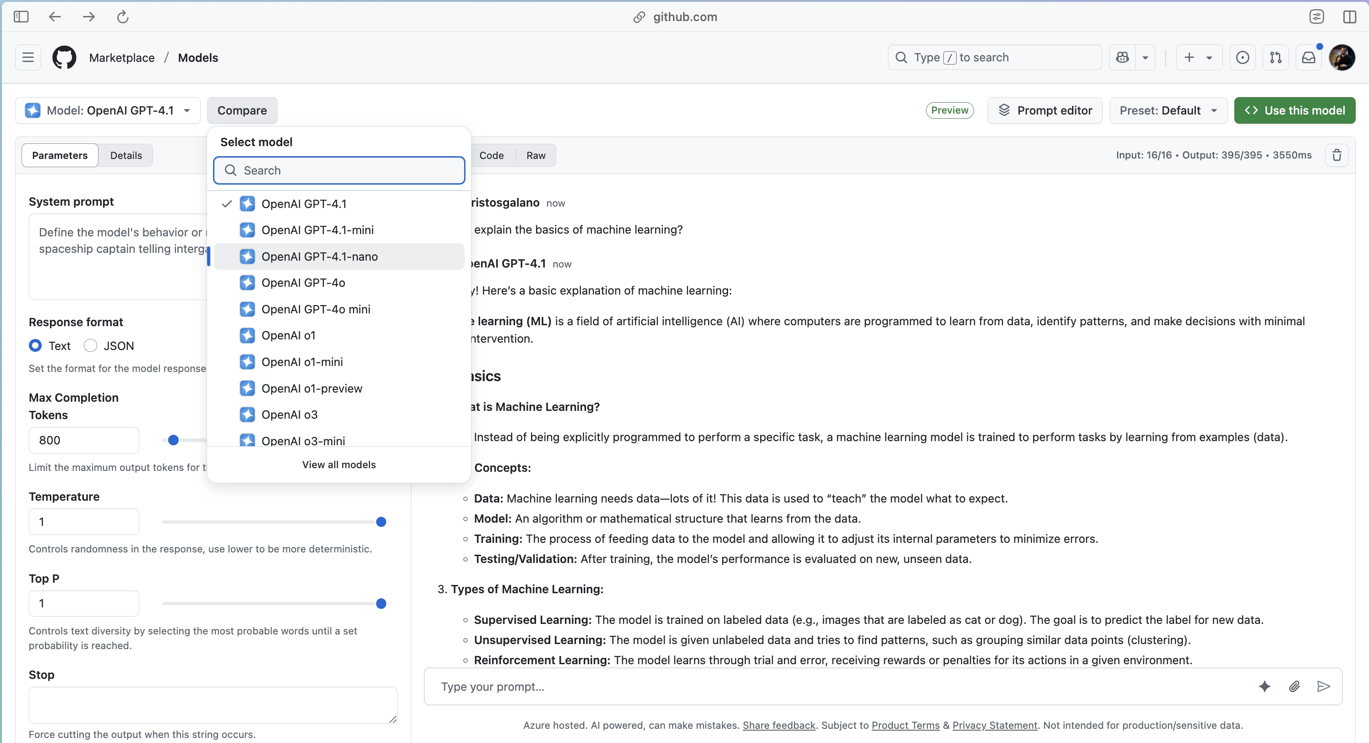The height and width of the screenshot is (743, 1369).
Task: Open the browser split view icon
Action: click(1349, 17)
